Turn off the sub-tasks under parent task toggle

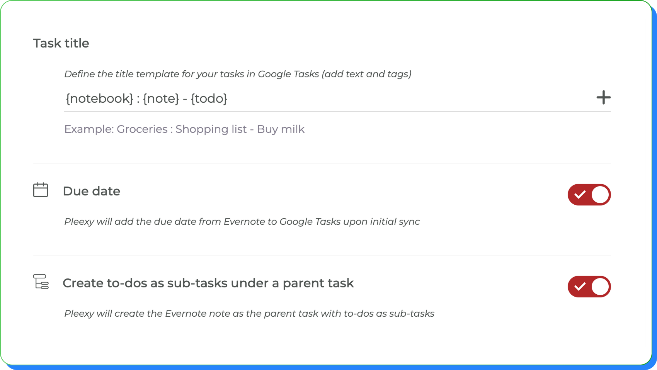tap(589, 287)
